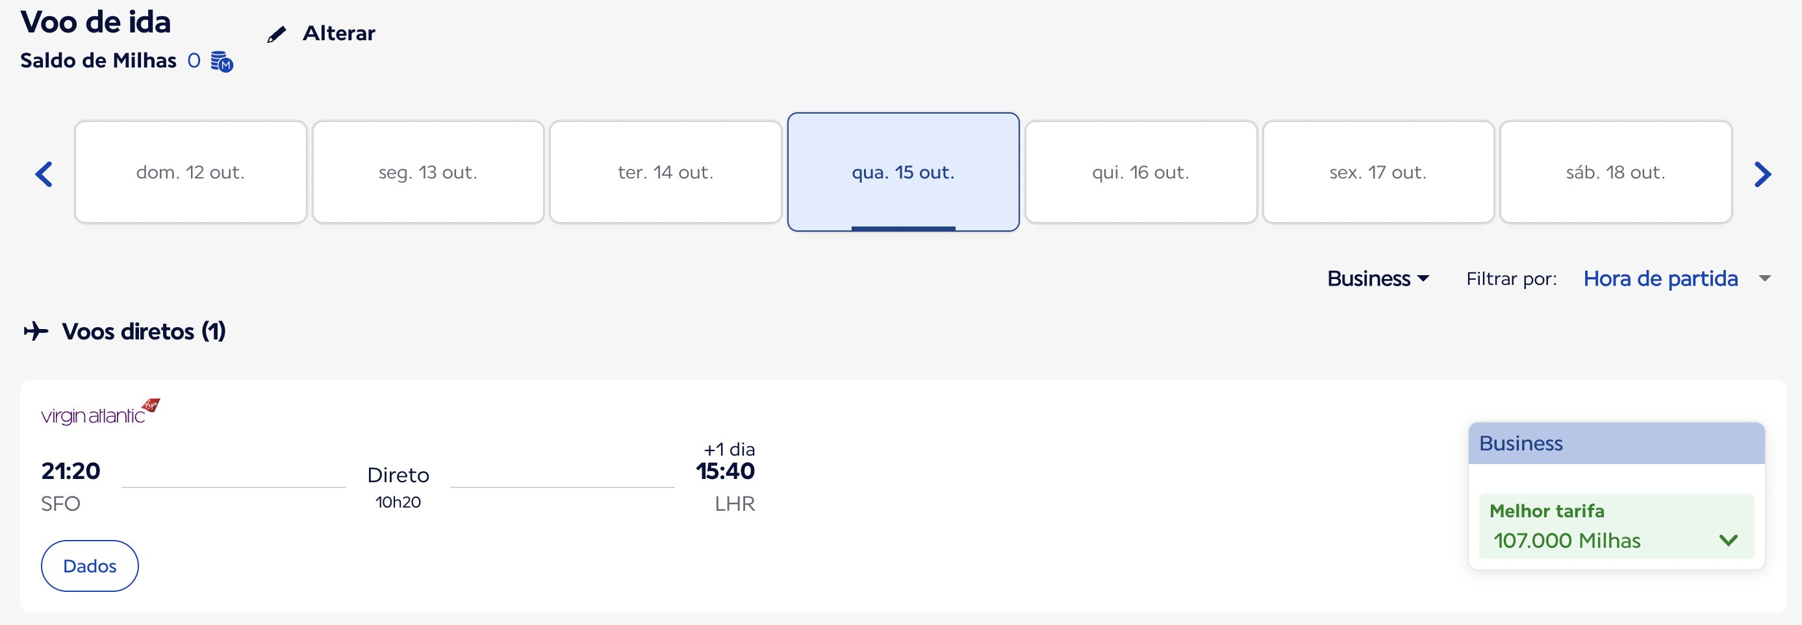Viewport: 1802px width, 625px height.
Task: Click the airplane icon by Voos diretos
Action: coord(36,331)
